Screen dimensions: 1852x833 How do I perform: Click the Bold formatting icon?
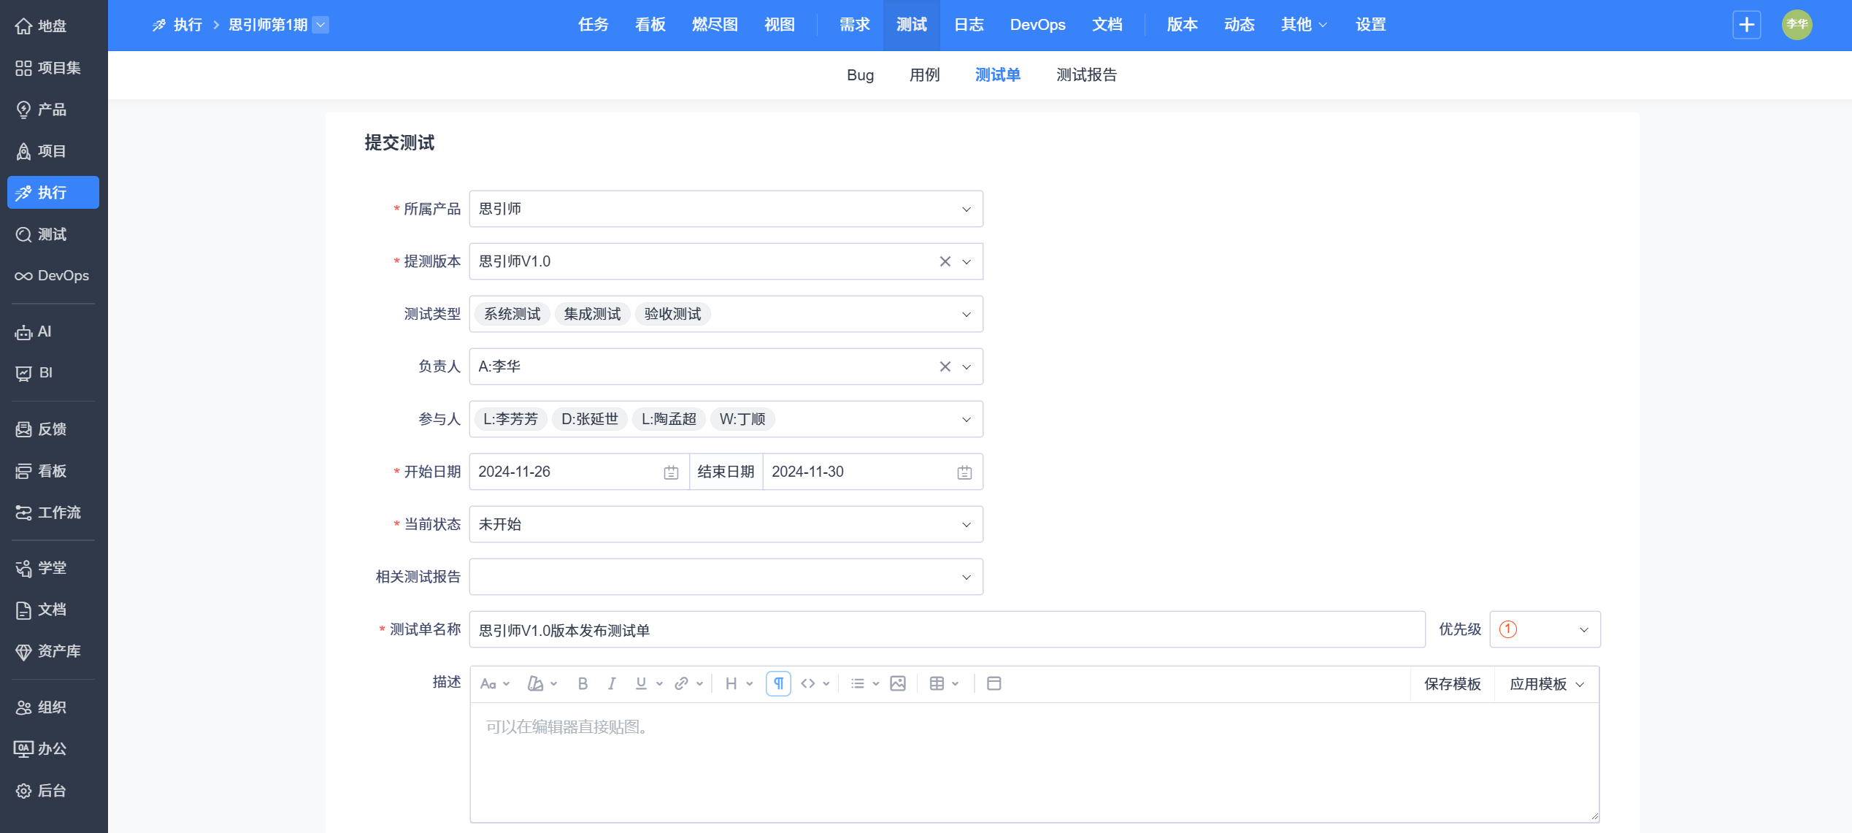click(583, 683)
